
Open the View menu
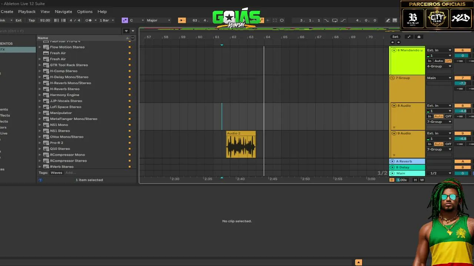click(45, 11)
